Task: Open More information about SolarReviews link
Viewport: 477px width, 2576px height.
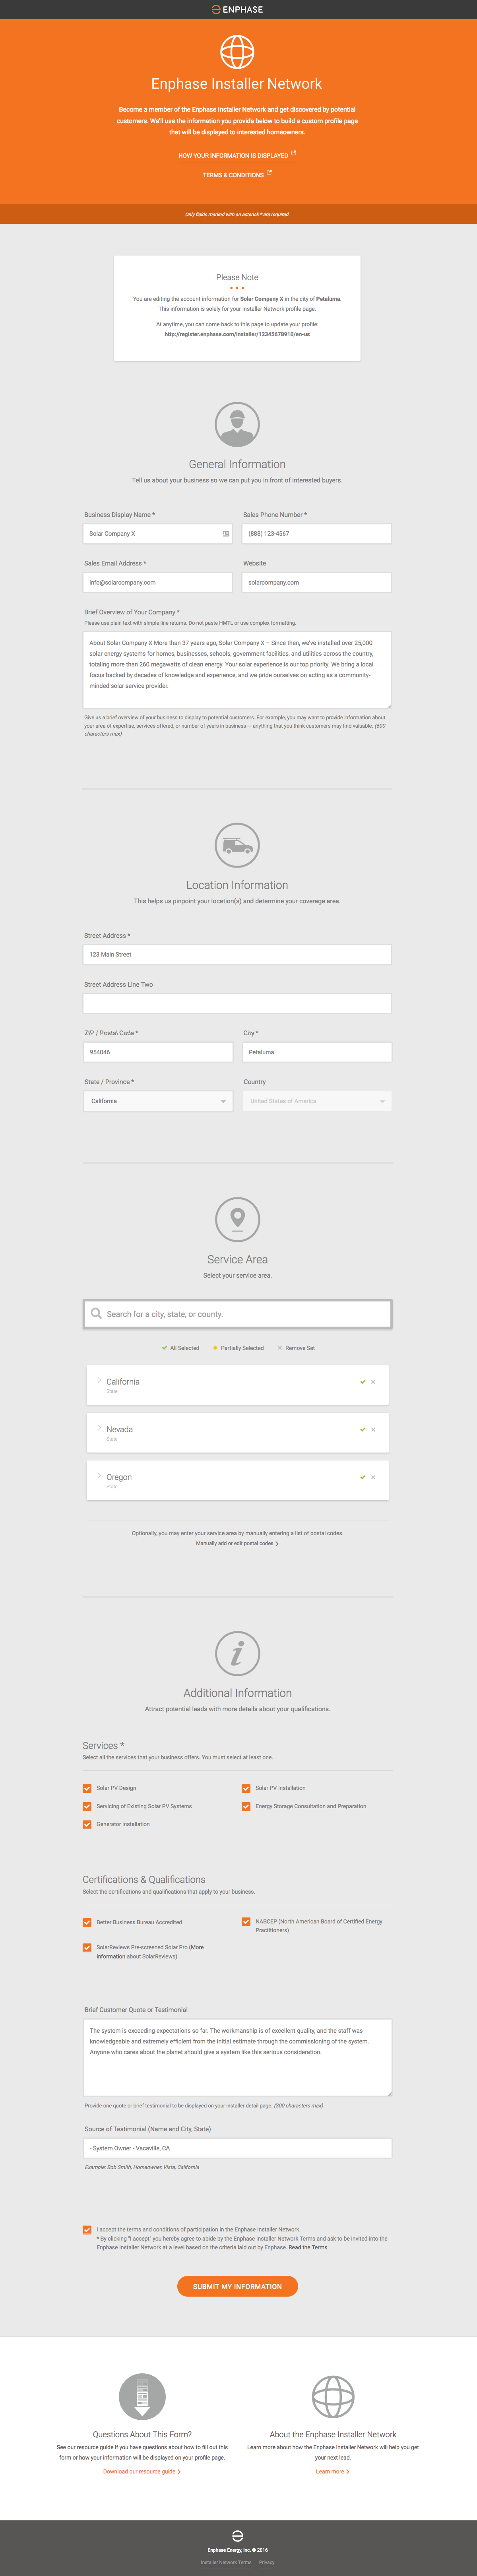Action: click(x=150, y=1952)
